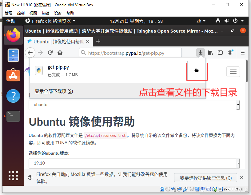Viewport: 251px width, 195px height.
Task: Click the info icon in notification bar
Action: (x=30, y=177)
